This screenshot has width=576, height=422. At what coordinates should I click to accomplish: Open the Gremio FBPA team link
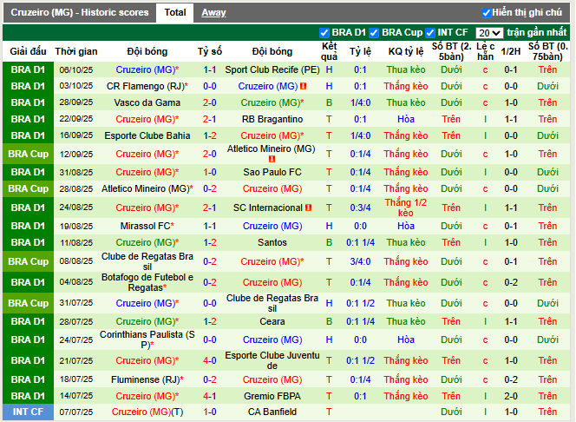(x=272, y=395)
